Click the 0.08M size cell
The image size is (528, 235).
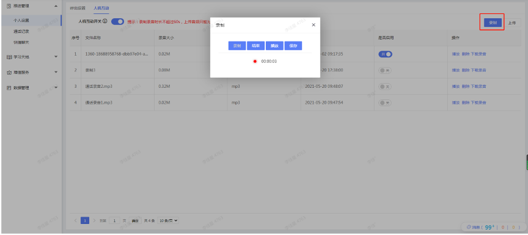(164, 70)
